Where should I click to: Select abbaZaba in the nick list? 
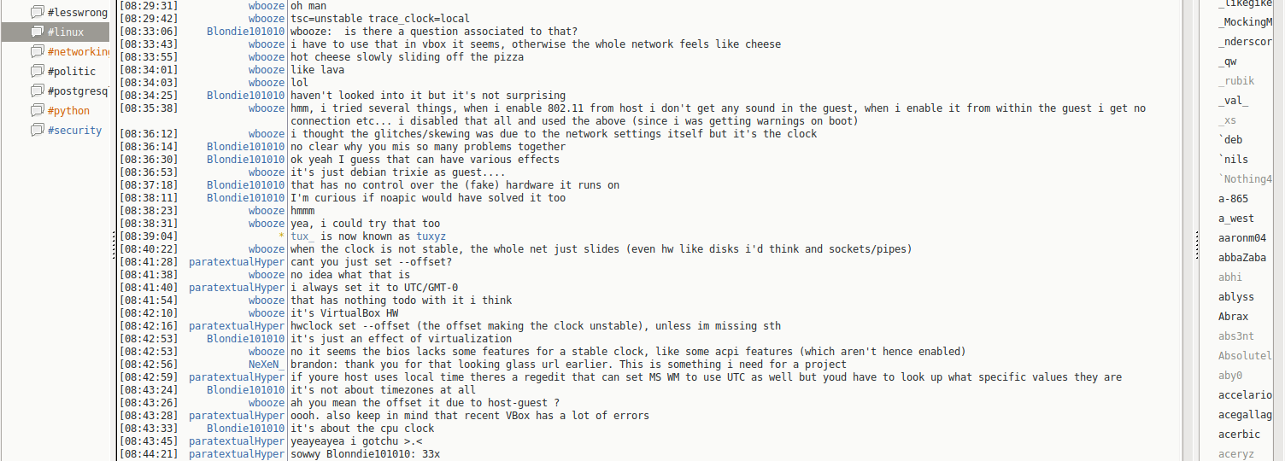1241,258
